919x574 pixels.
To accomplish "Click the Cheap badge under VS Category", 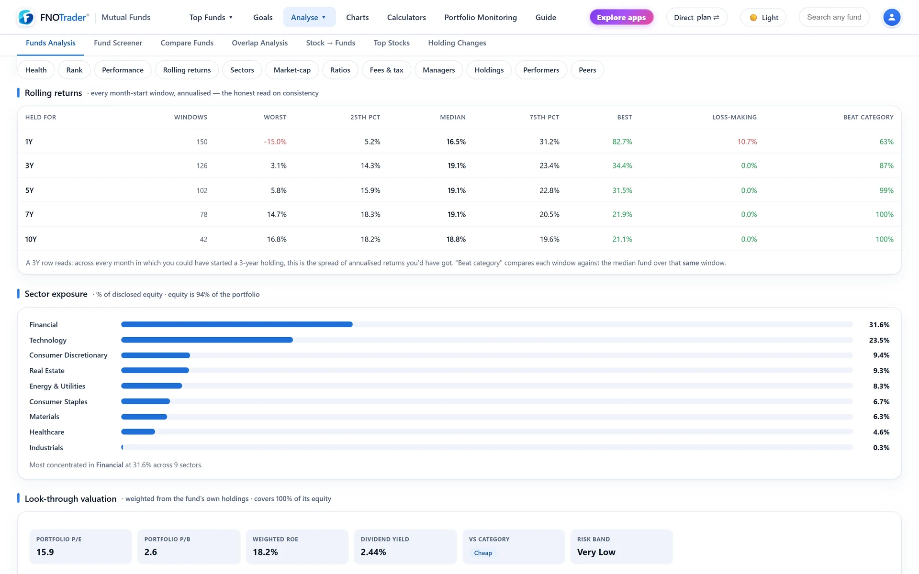I will coord(483,553).
